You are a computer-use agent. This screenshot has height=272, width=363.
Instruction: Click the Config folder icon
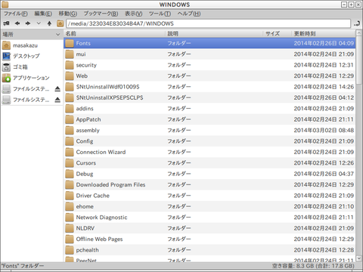[70, 141]
